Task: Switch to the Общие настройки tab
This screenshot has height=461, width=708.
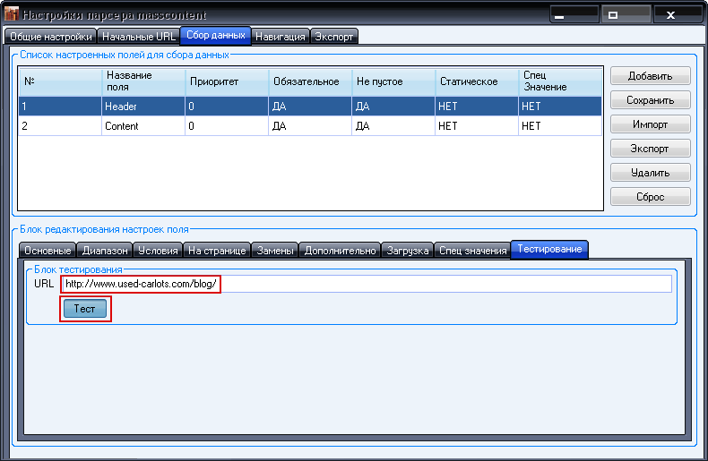Action: click(50, 37)
